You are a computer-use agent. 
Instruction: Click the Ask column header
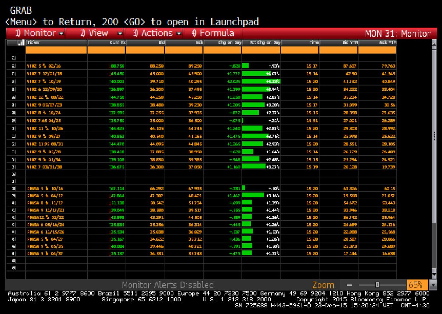tap(184, 42)
